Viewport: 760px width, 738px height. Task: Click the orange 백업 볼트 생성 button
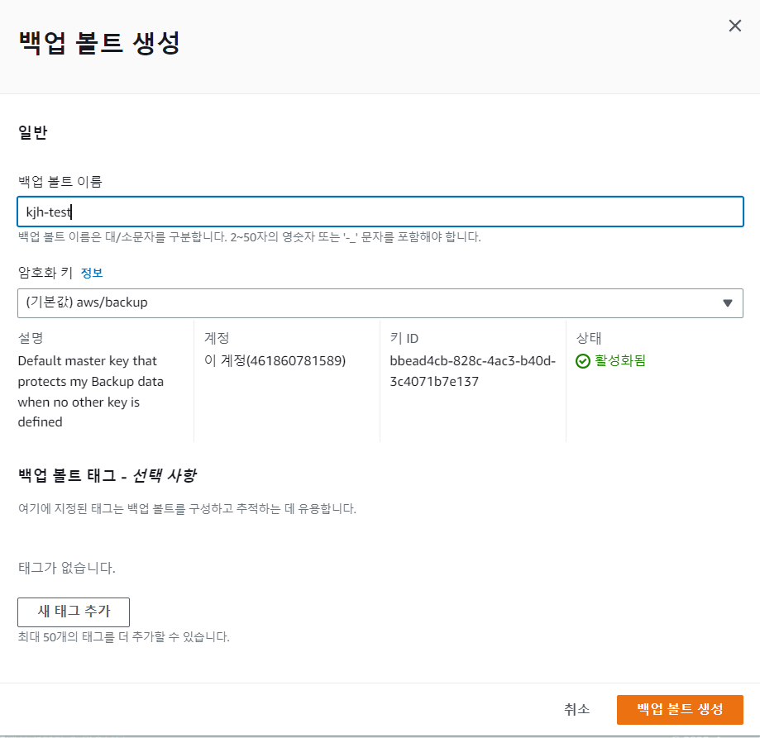[x=680, y=709]
